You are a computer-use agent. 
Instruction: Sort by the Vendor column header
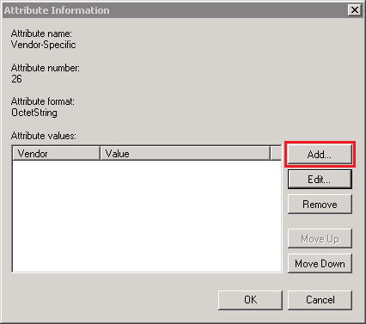click(57, 154)
